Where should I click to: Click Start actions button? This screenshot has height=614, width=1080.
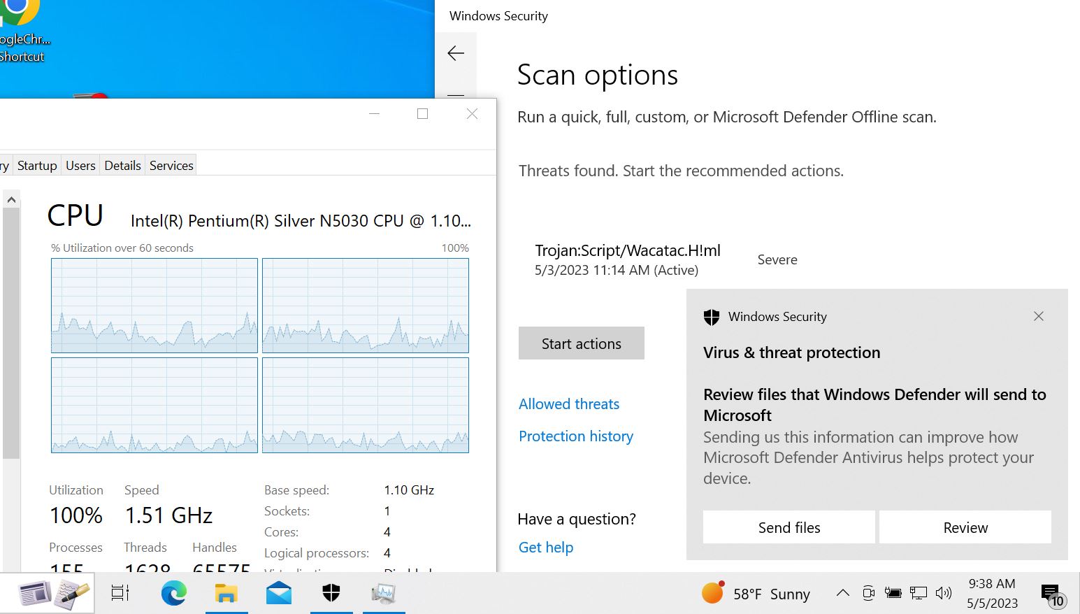(582, 343)
